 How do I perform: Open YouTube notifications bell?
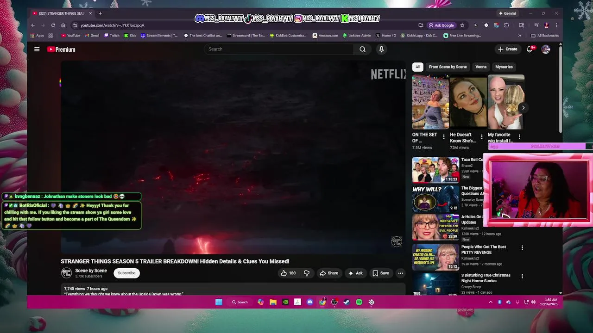(x=530, y=49)
